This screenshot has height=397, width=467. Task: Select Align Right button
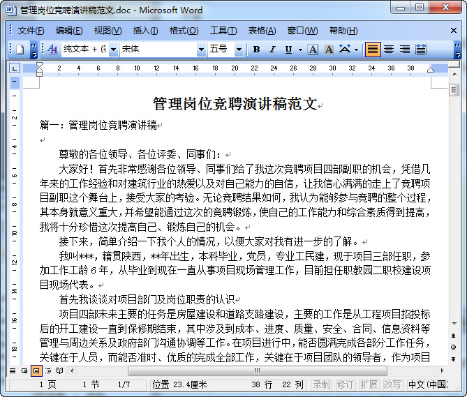pyautogui.click(x=405, y=50)
